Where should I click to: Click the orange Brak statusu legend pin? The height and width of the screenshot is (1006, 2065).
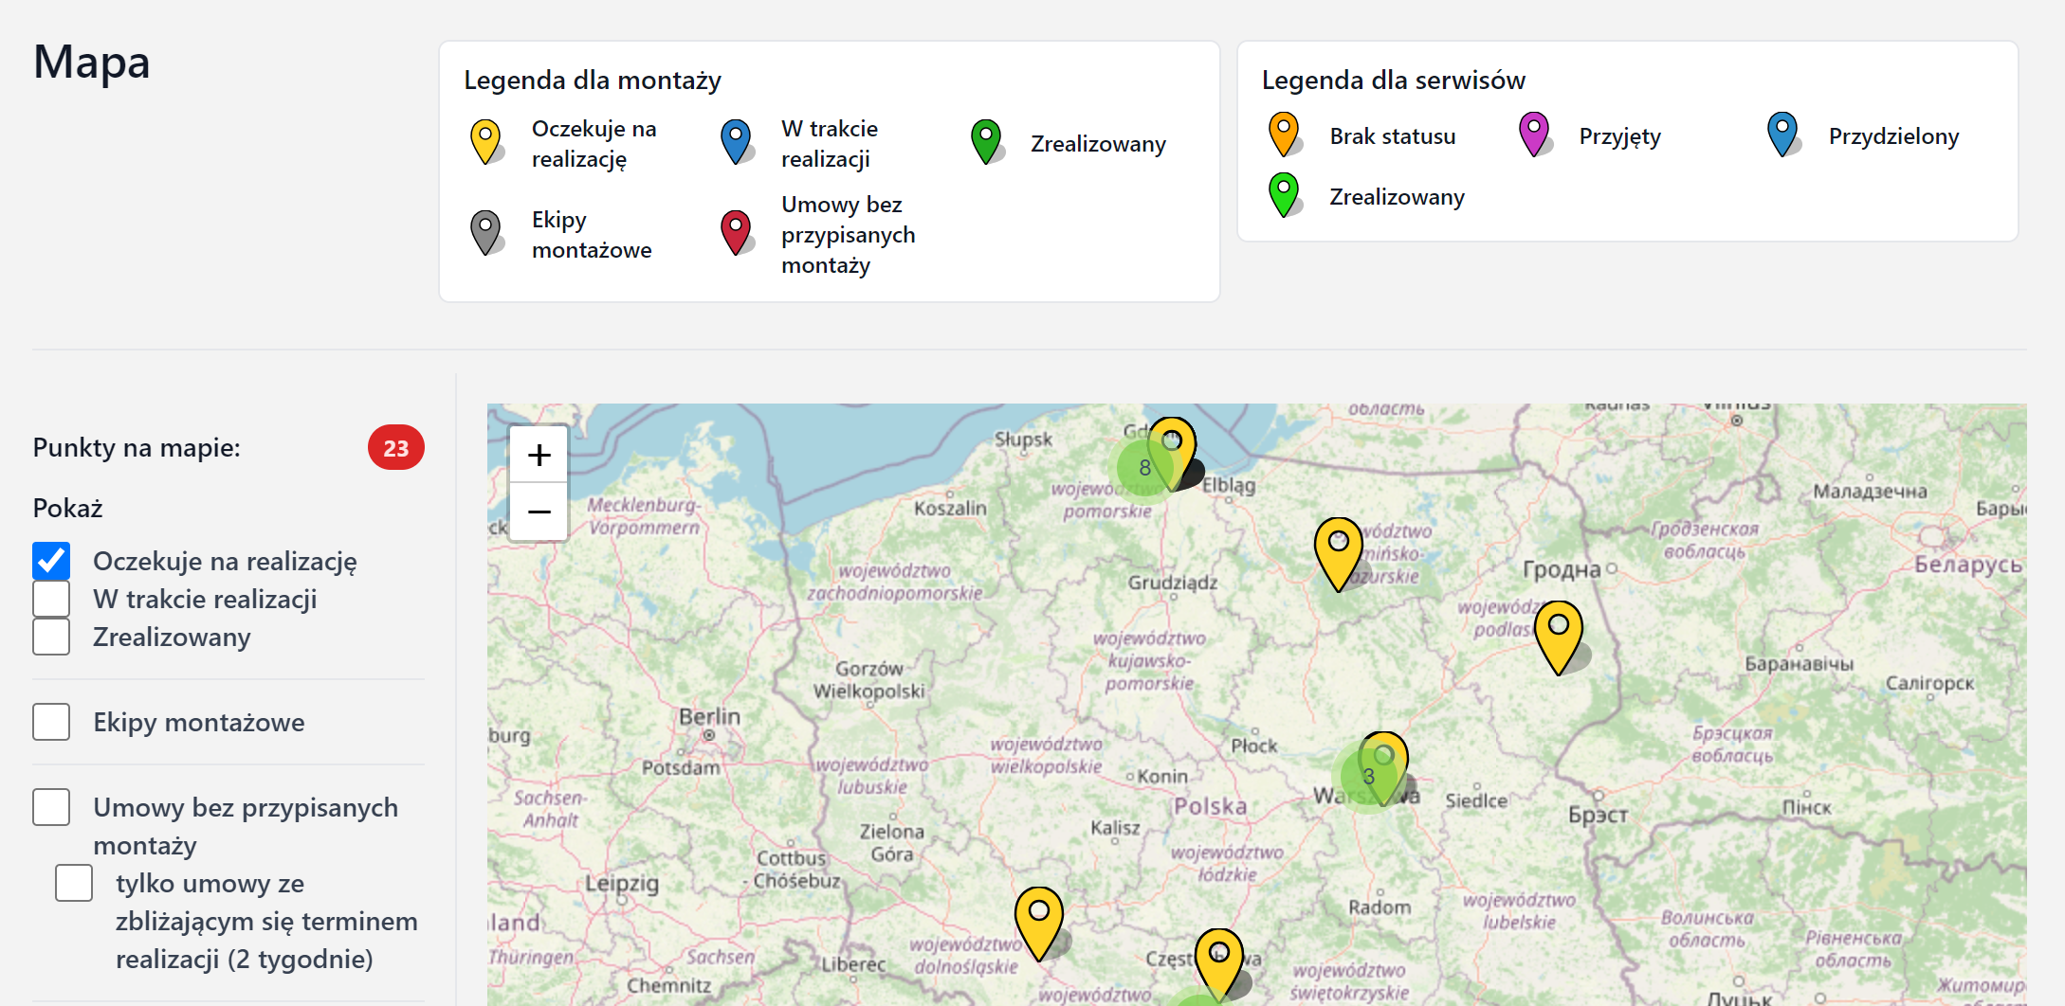pos(1283,134)
